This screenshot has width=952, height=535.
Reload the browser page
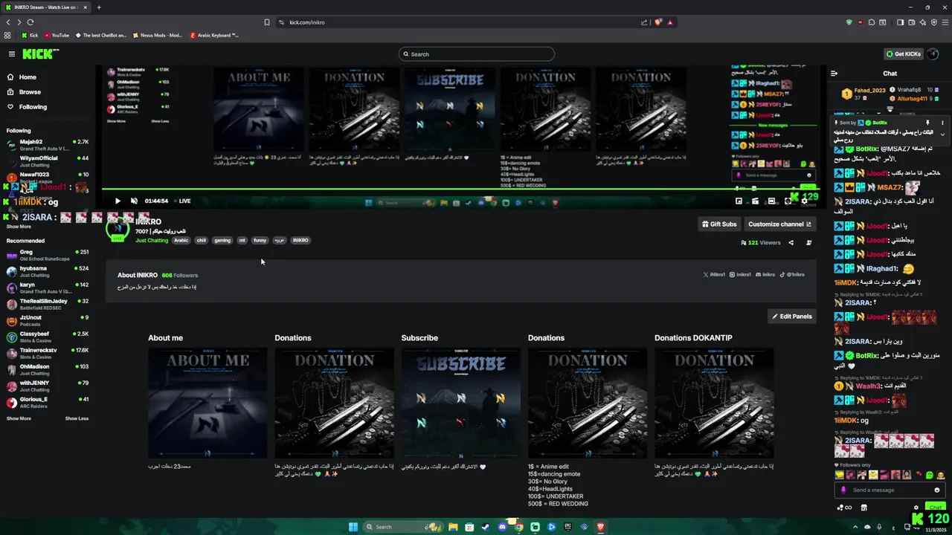click(30, 22)
